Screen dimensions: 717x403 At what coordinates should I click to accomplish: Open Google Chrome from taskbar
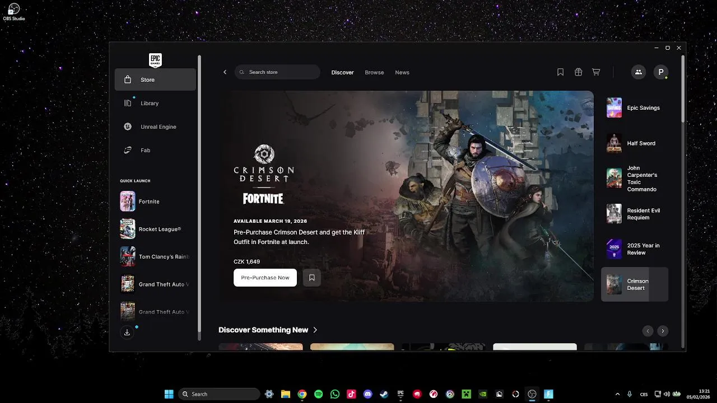point(302,394)
